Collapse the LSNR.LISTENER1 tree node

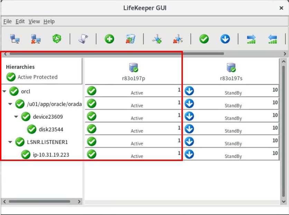10,142
